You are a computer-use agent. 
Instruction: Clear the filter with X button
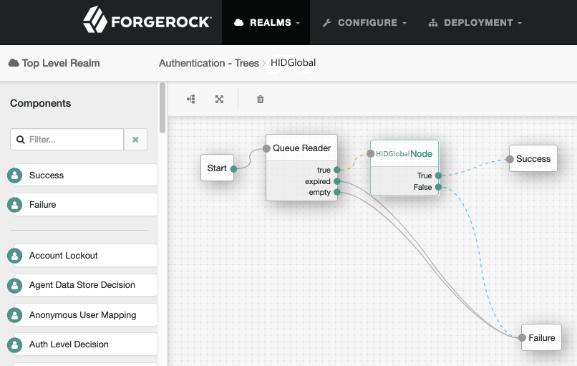135,140
